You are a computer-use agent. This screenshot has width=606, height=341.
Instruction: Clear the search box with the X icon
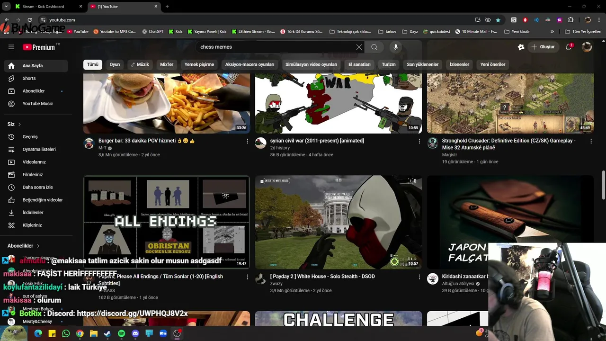point(359,47)
